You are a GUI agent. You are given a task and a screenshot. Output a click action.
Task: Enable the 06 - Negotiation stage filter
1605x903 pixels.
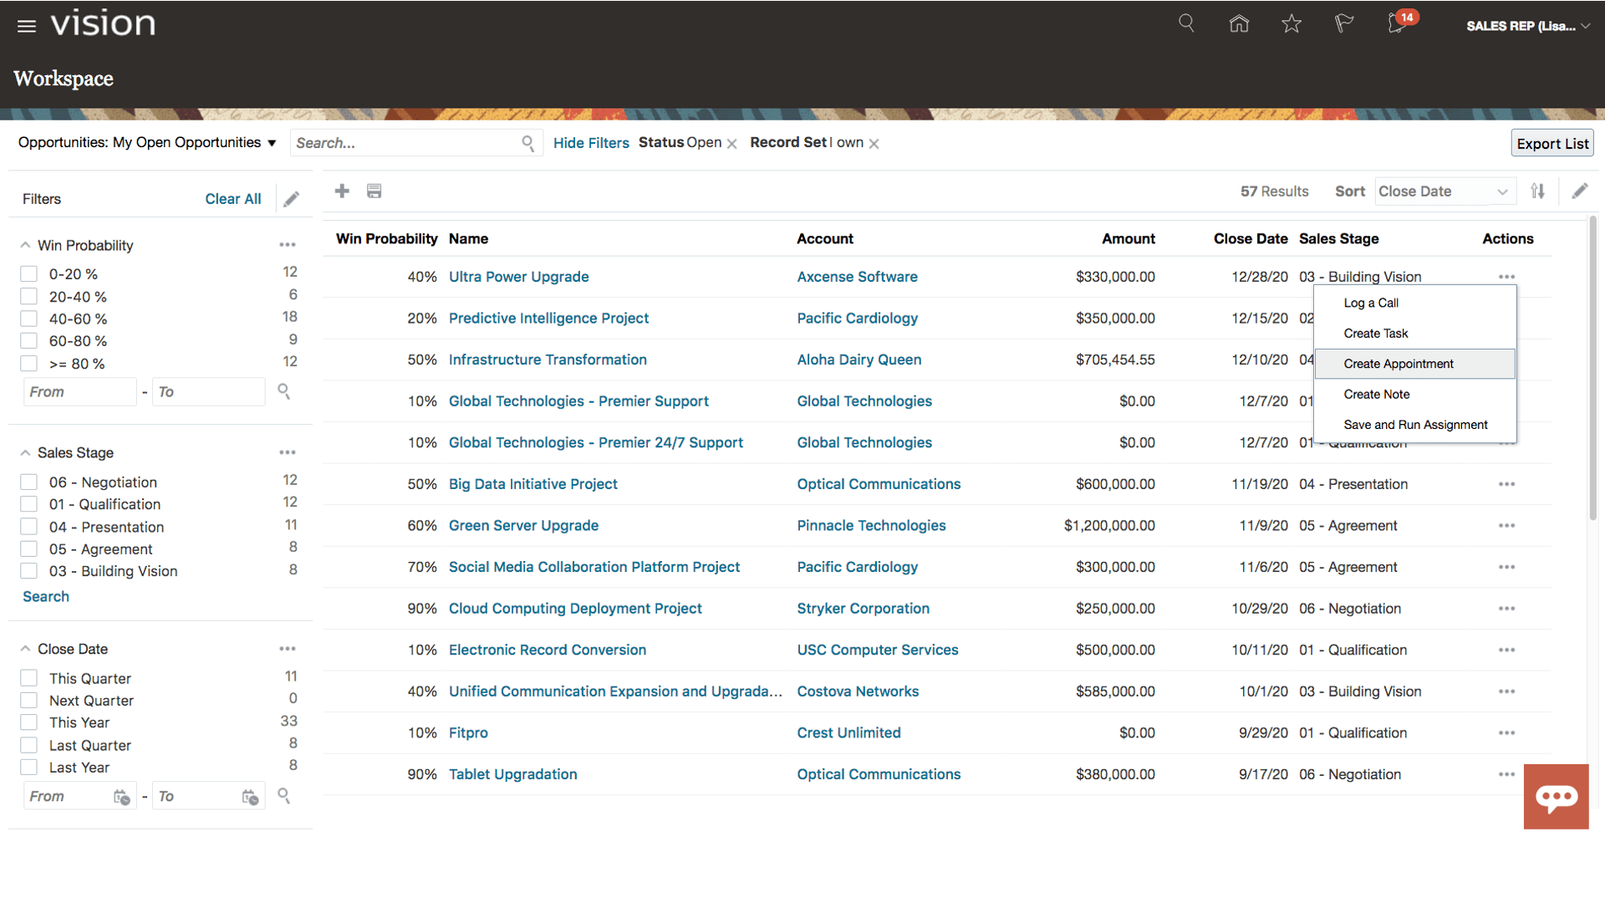pyautogui.click(x=28, y=482)
